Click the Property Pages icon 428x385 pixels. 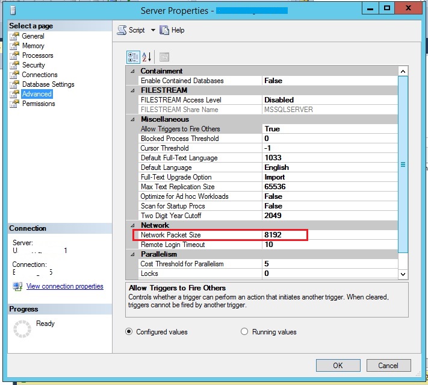point(164,57)
